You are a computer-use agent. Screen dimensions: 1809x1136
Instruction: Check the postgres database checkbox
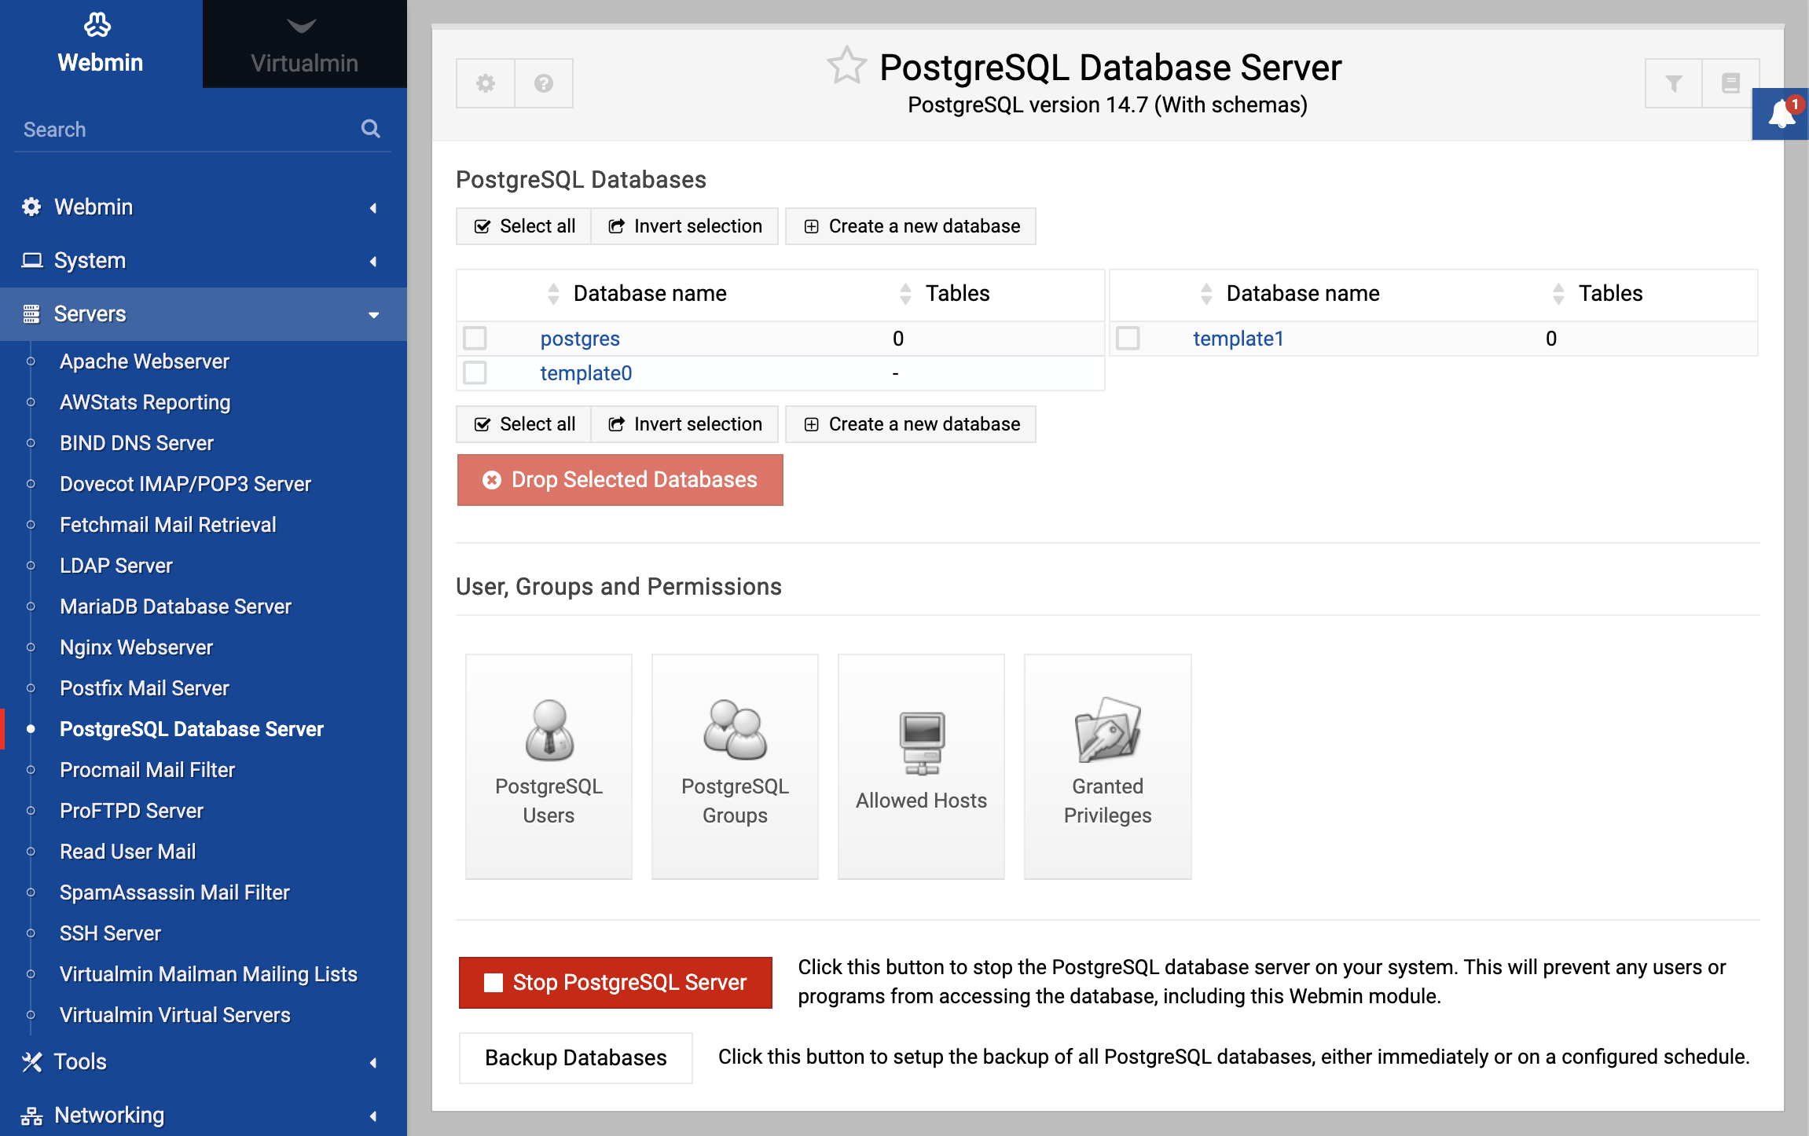click(x=475, y=338)
